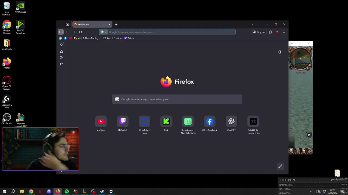Click the search box on the new tab page
The width and height of the screenshot is (348, 195).
tap(177, 99)
